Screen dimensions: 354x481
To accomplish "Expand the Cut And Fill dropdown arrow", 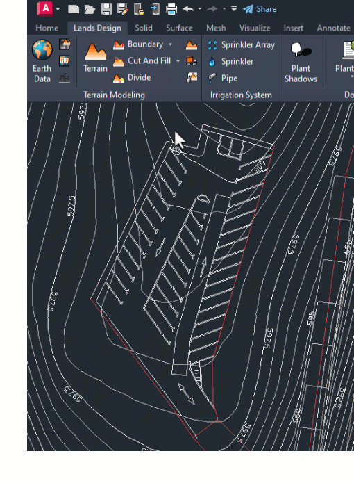I will pos(178,61).
